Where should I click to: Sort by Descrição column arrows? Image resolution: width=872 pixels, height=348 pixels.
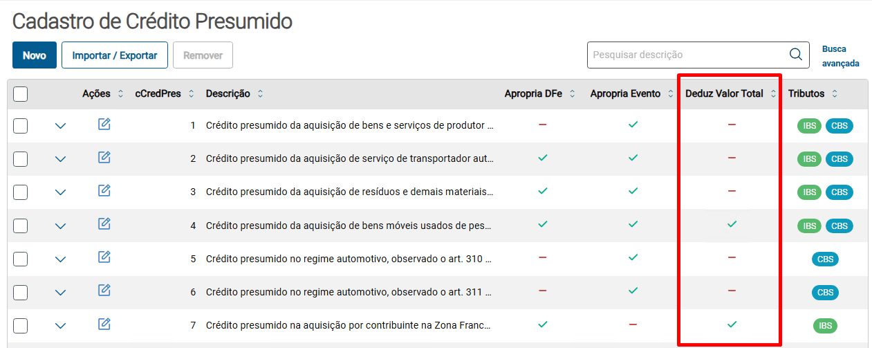coord(260,94)
